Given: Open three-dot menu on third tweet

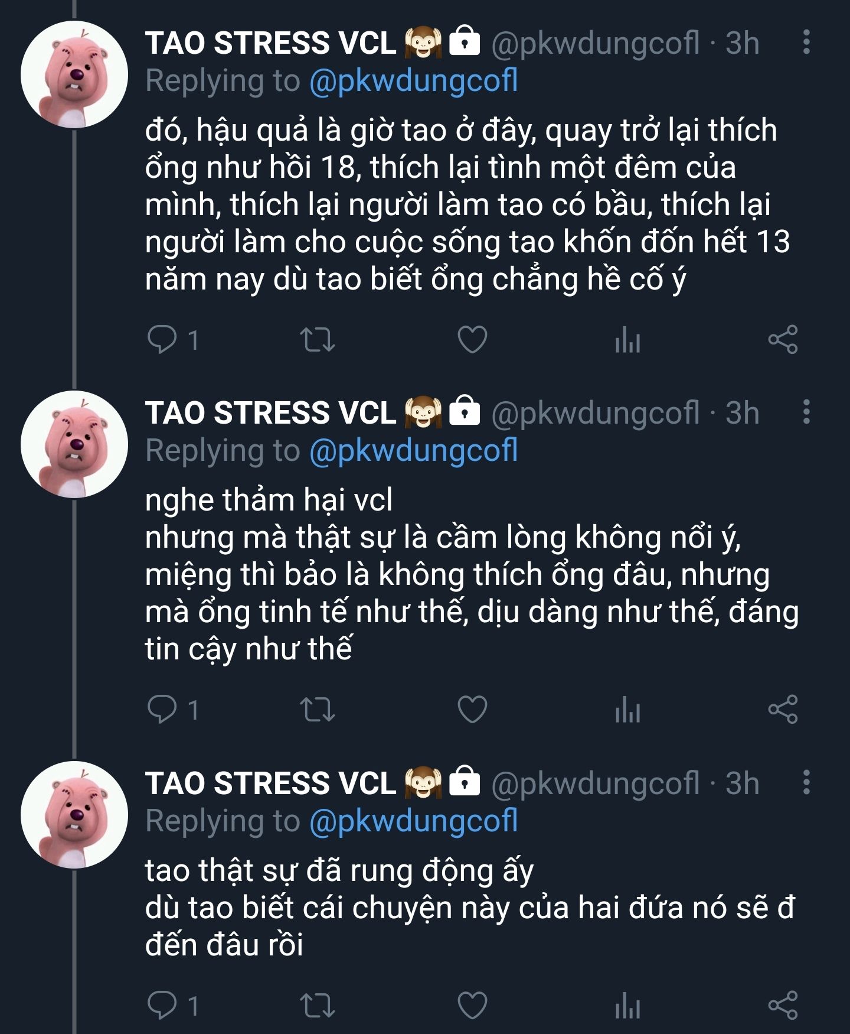Looking at the screenshot, I should tap(806, 782).
